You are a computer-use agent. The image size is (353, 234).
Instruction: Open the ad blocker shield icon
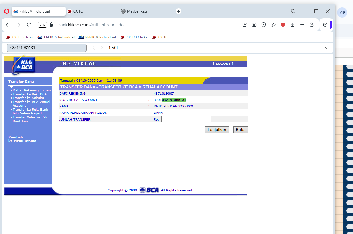264,25
